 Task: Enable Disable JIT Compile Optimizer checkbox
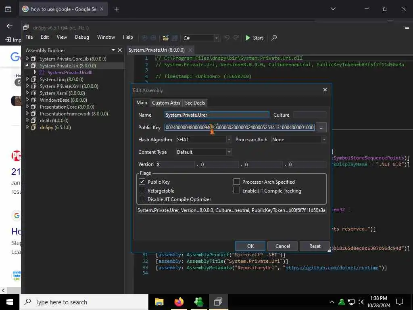[x=142, y=199]
